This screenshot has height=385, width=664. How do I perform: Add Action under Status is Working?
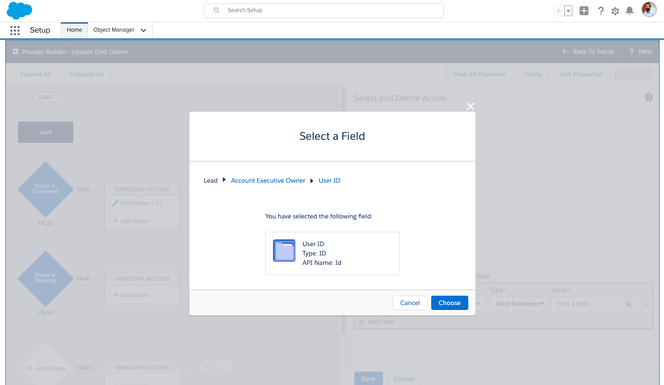click(x=131, y=295)
